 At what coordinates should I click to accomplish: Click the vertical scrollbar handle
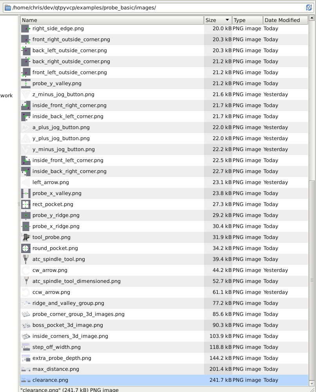tap(312, 280)
